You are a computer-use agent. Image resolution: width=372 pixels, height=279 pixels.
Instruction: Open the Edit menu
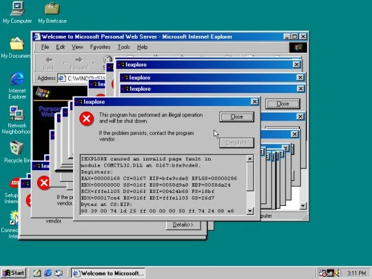[60, 47]
